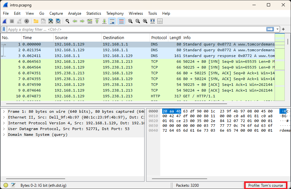Screen dimensions: 291x189
Task: Open the View menu
Action: pos(30,13)
